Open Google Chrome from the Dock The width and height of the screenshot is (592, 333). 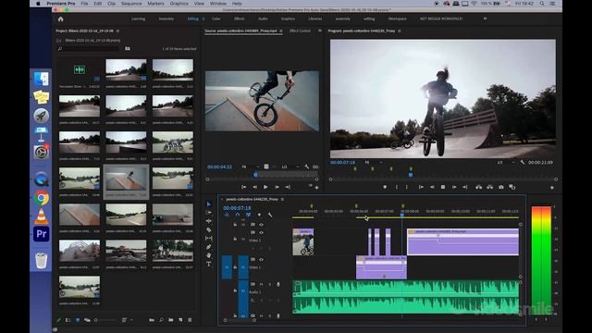(x=41, y=198)
